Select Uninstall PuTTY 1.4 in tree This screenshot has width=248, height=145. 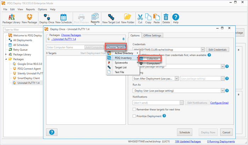28,83
